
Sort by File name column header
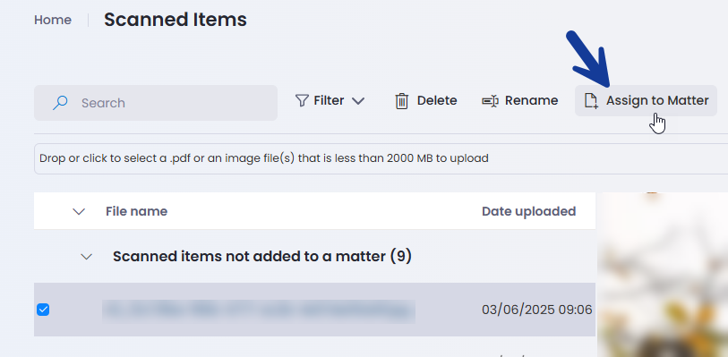click(136, 211)
